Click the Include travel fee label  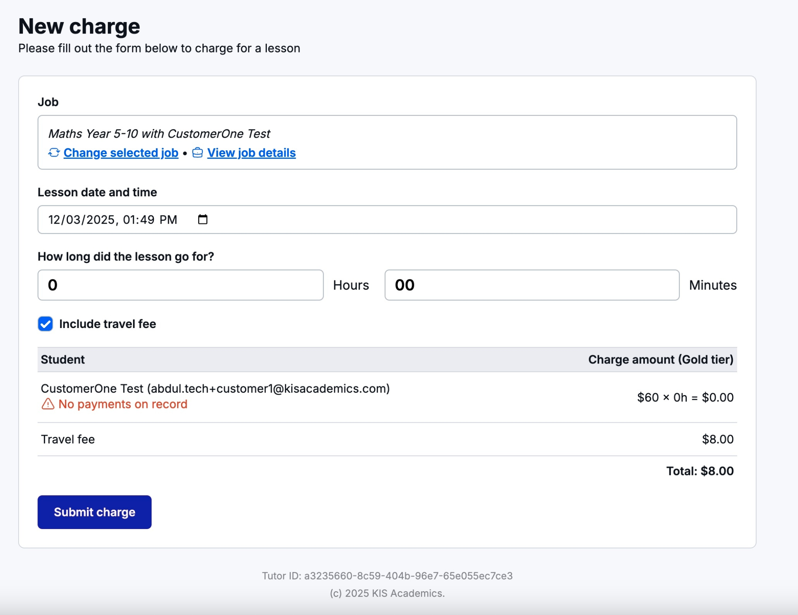pos(107,324)
